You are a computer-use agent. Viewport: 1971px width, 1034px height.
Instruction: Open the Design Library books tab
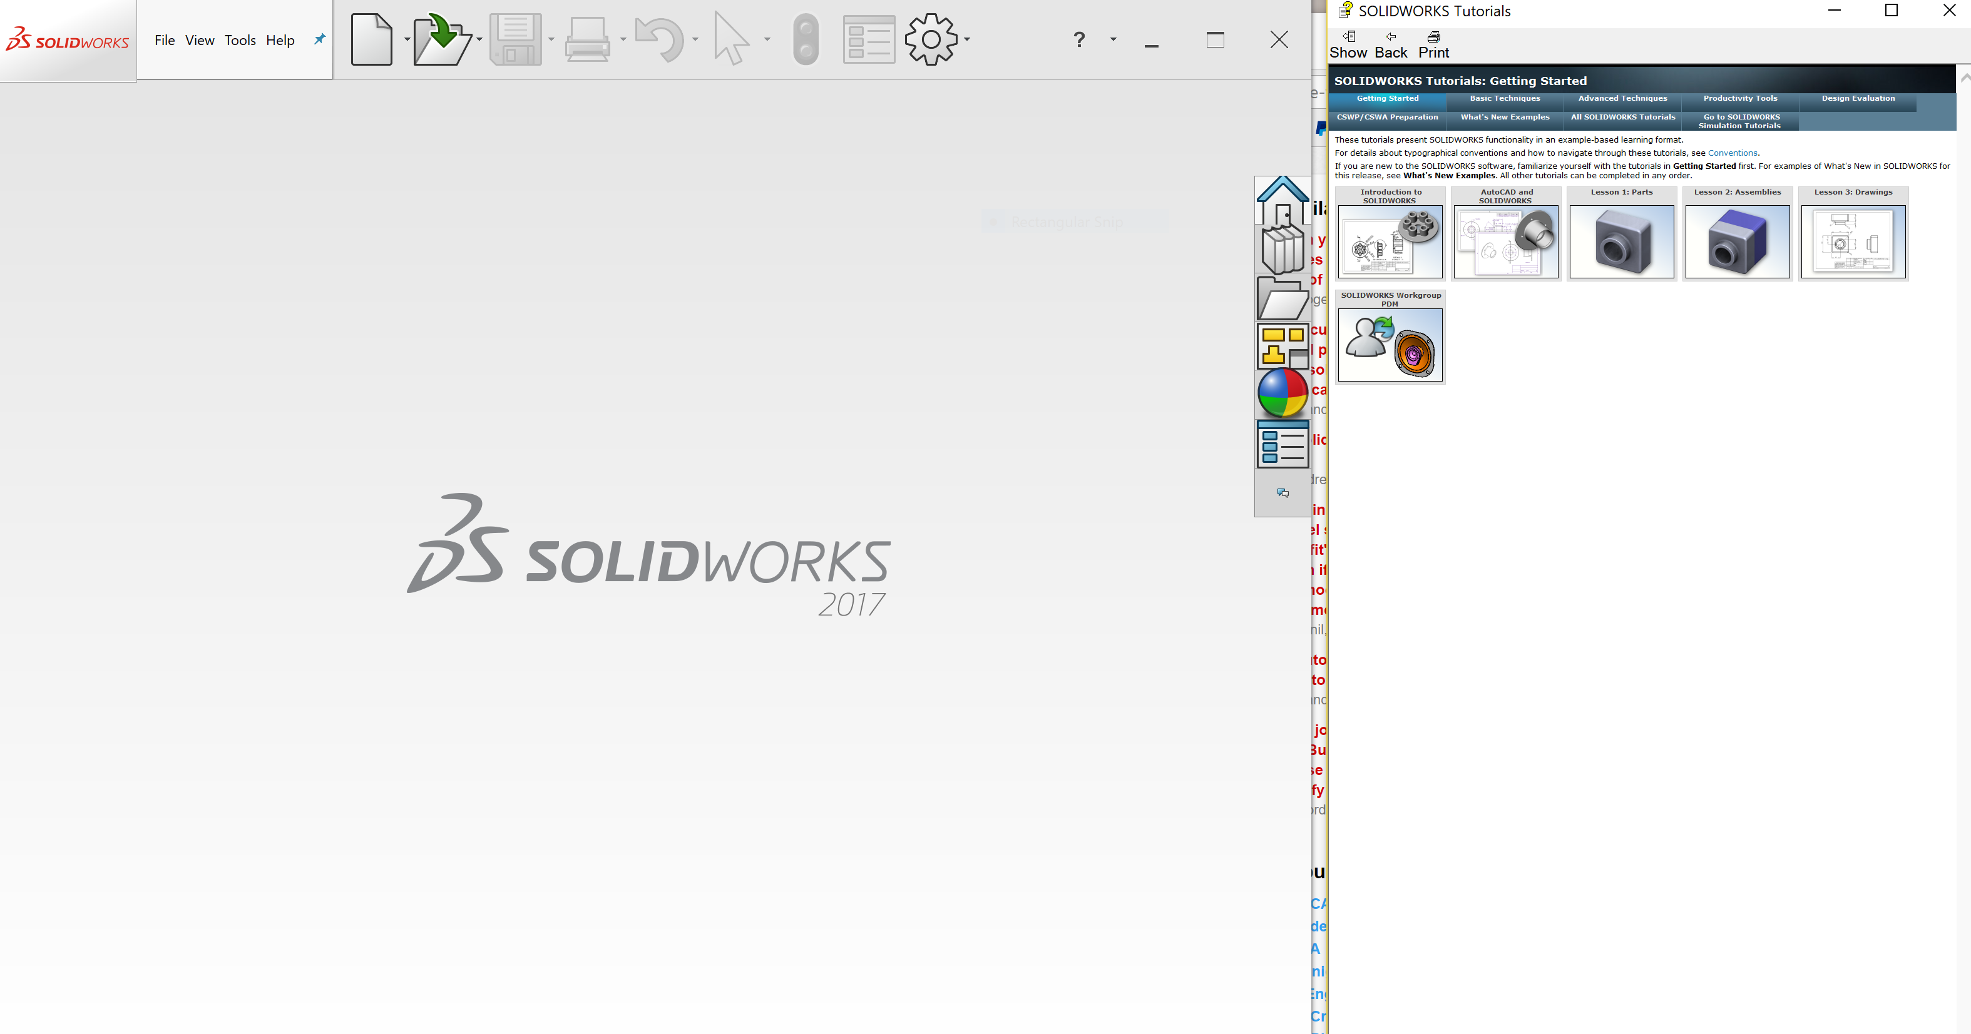[x=1282, y=250]
